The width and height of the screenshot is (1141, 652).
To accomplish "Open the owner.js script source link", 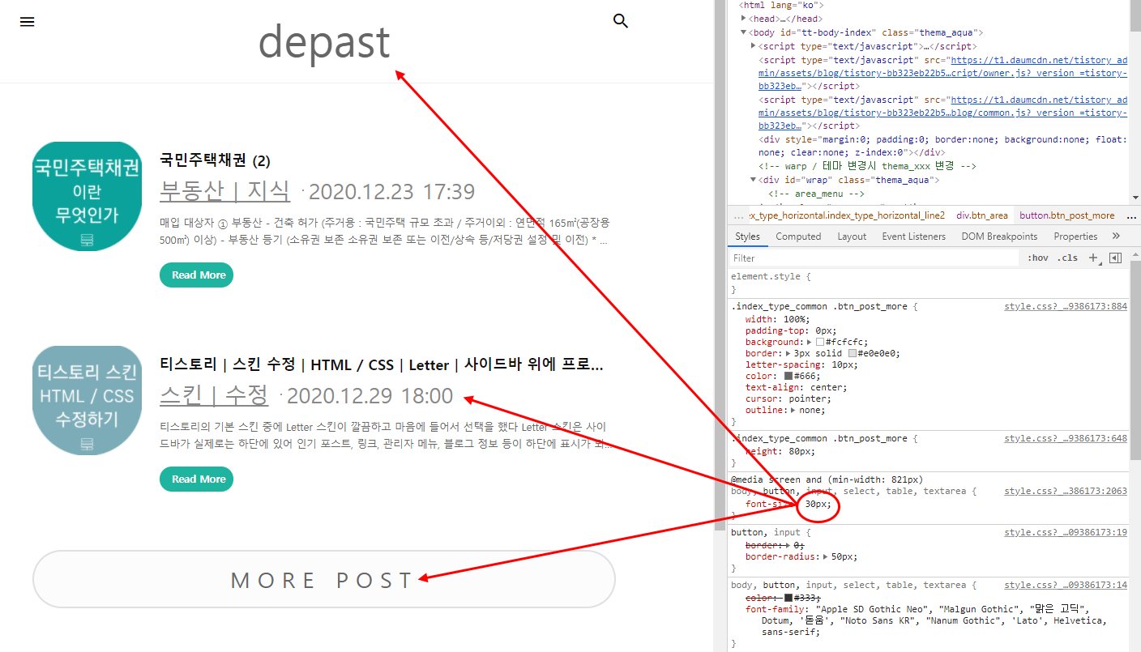I will [942, 72].
